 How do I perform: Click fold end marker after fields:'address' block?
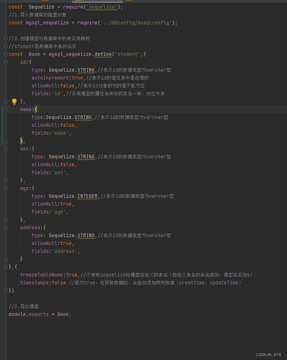point(6,259)
